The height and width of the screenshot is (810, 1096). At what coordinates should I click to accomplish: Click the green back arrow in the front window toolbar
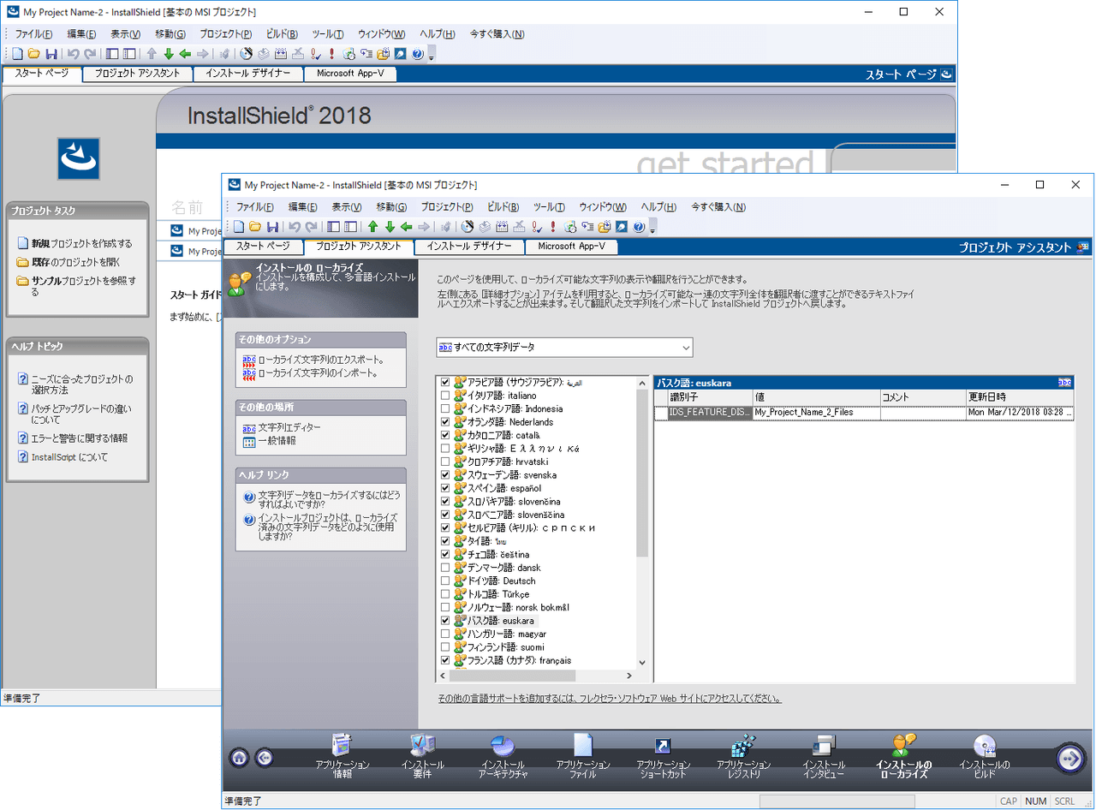pos(406,227)
